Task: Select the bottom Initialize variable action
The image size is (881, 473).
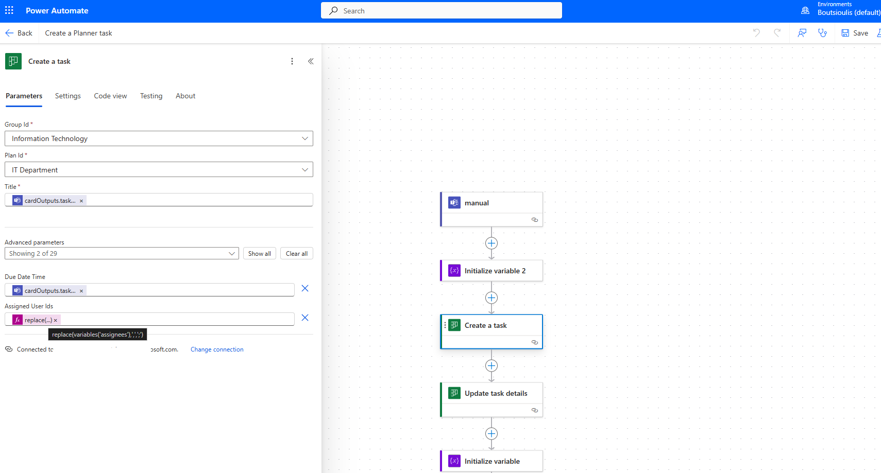Action: click(x=492, y=461)
